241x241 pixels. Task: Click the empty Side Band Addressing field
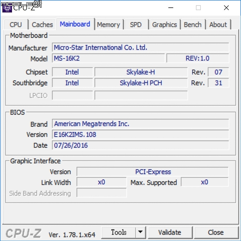click(x=101, y=192)
